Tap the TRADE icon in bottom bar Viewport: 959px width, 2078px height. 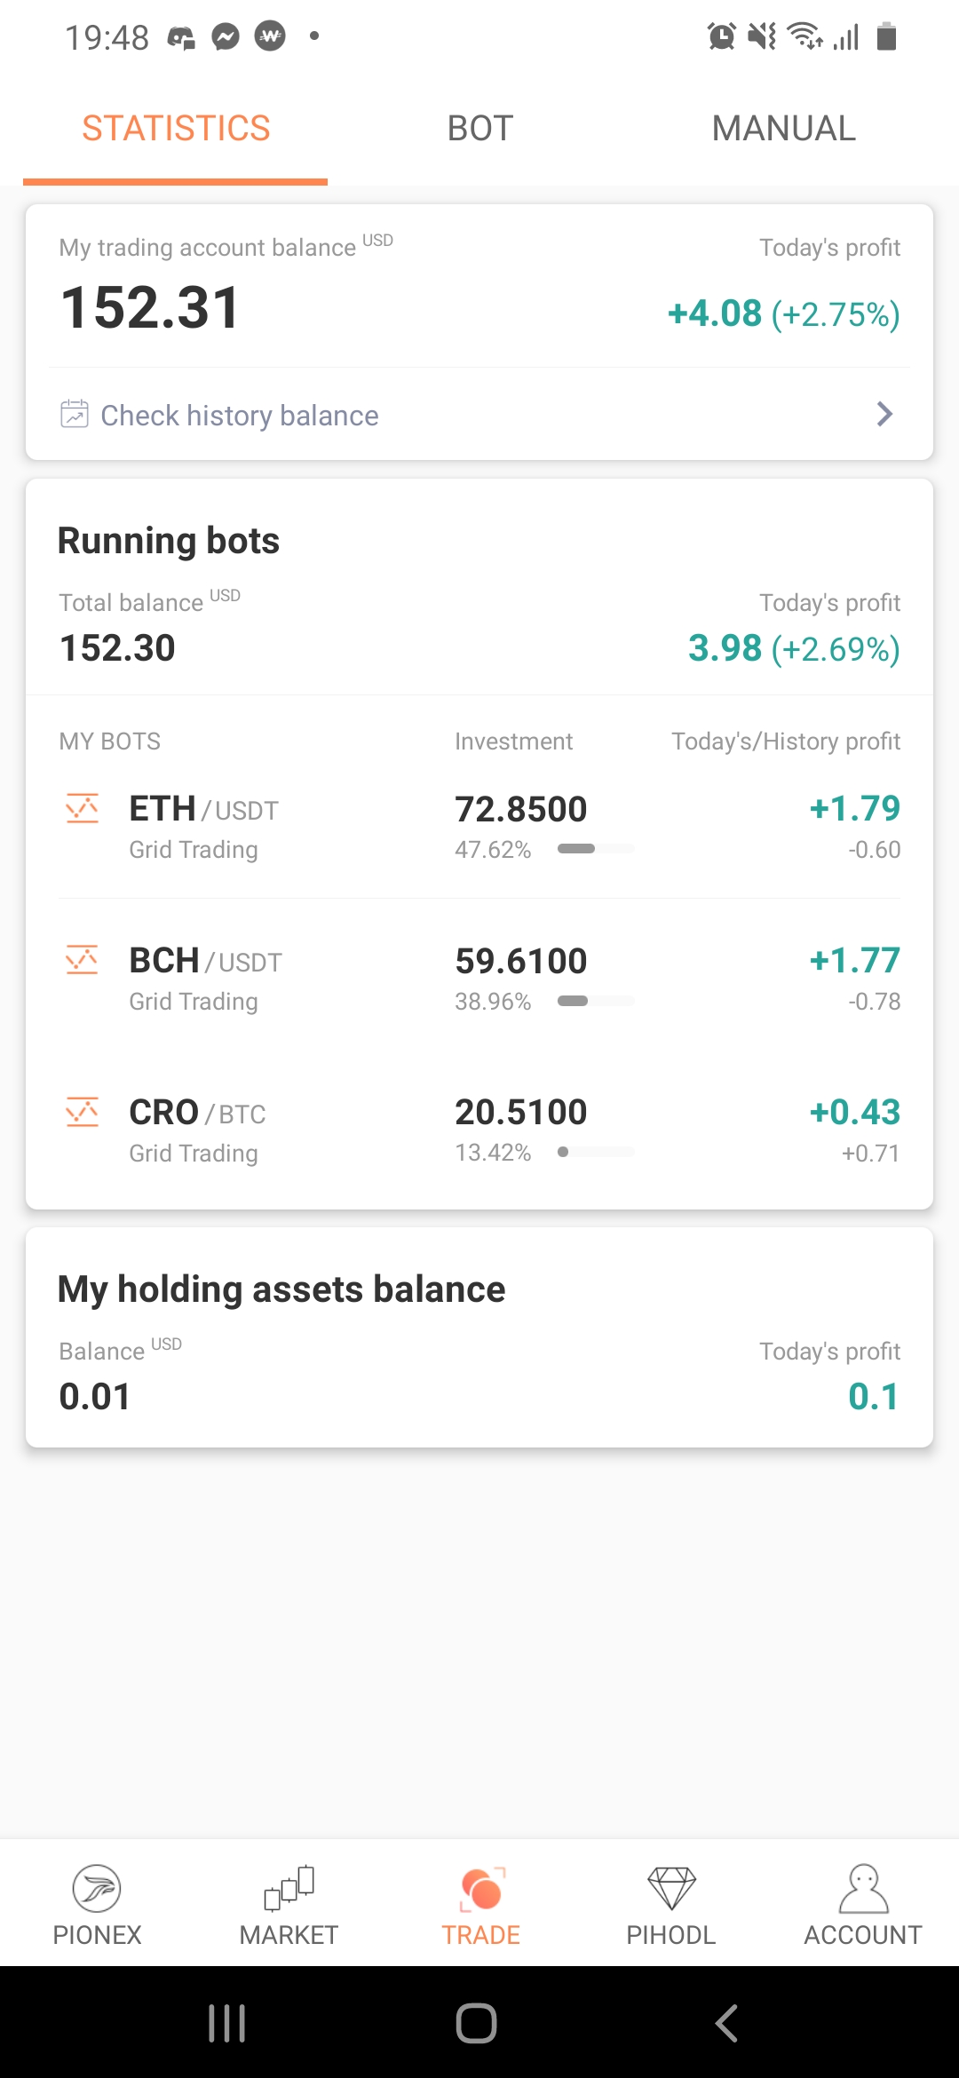481,1889
